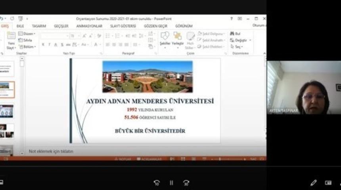This screenshot has width=341, height=190.
Task: Open the Hızlı Stiller quick styles
Action: 190,40
